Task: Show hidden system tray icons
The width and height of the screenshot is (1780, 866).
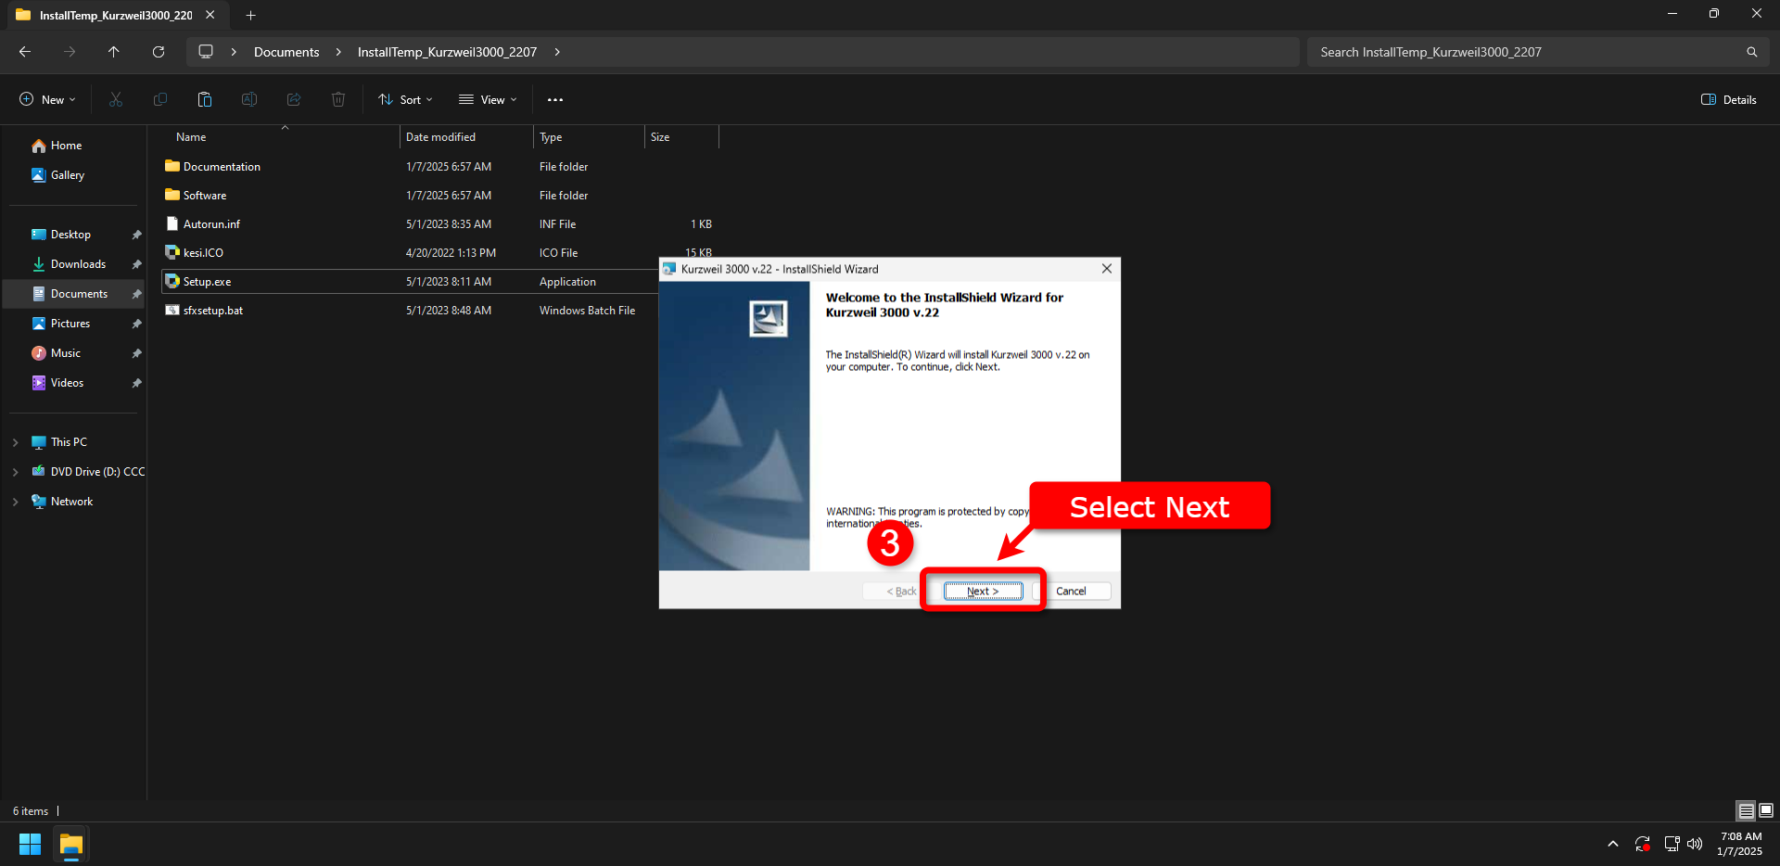Action: coord(1613,844)
